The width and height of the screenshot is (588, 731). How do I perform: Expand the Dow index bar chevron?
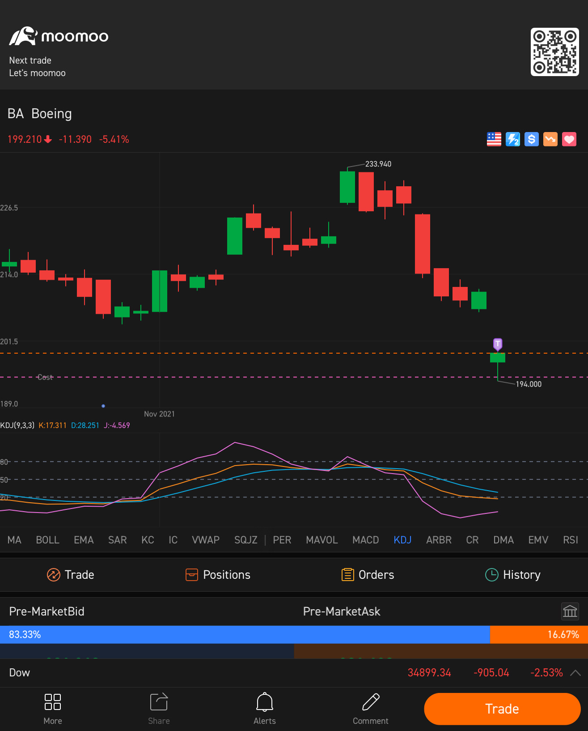pyautogui.click(x=575, y=673)
